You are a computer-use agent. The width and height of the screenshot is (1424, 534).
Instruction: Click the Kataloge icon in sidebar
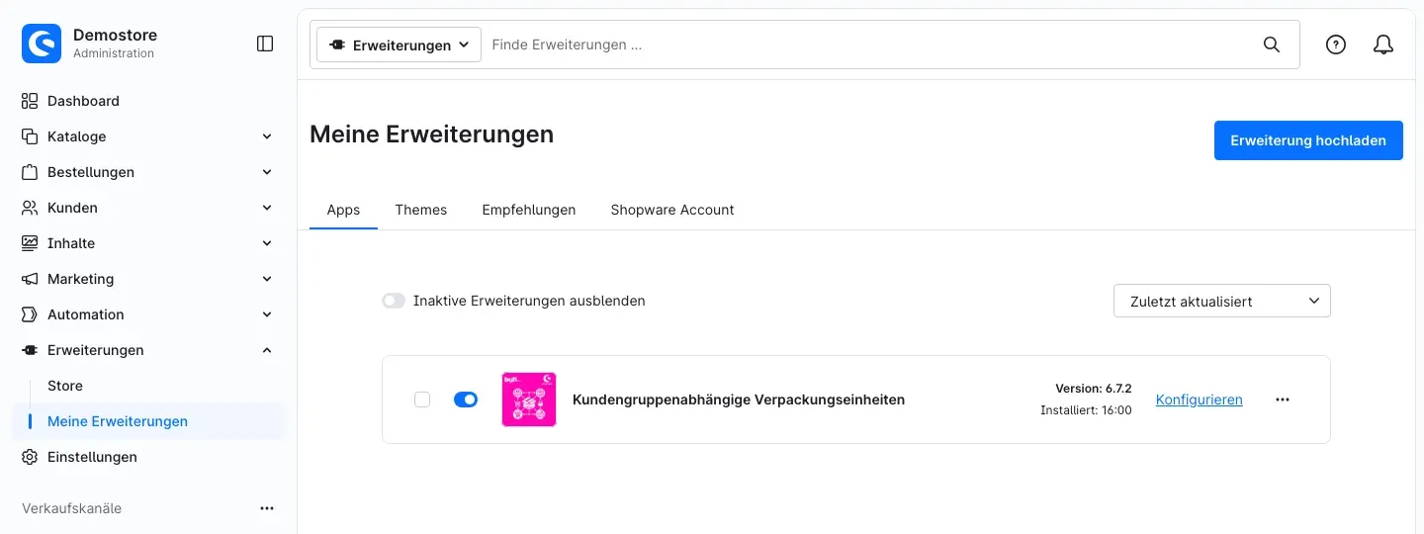(30, 136)
